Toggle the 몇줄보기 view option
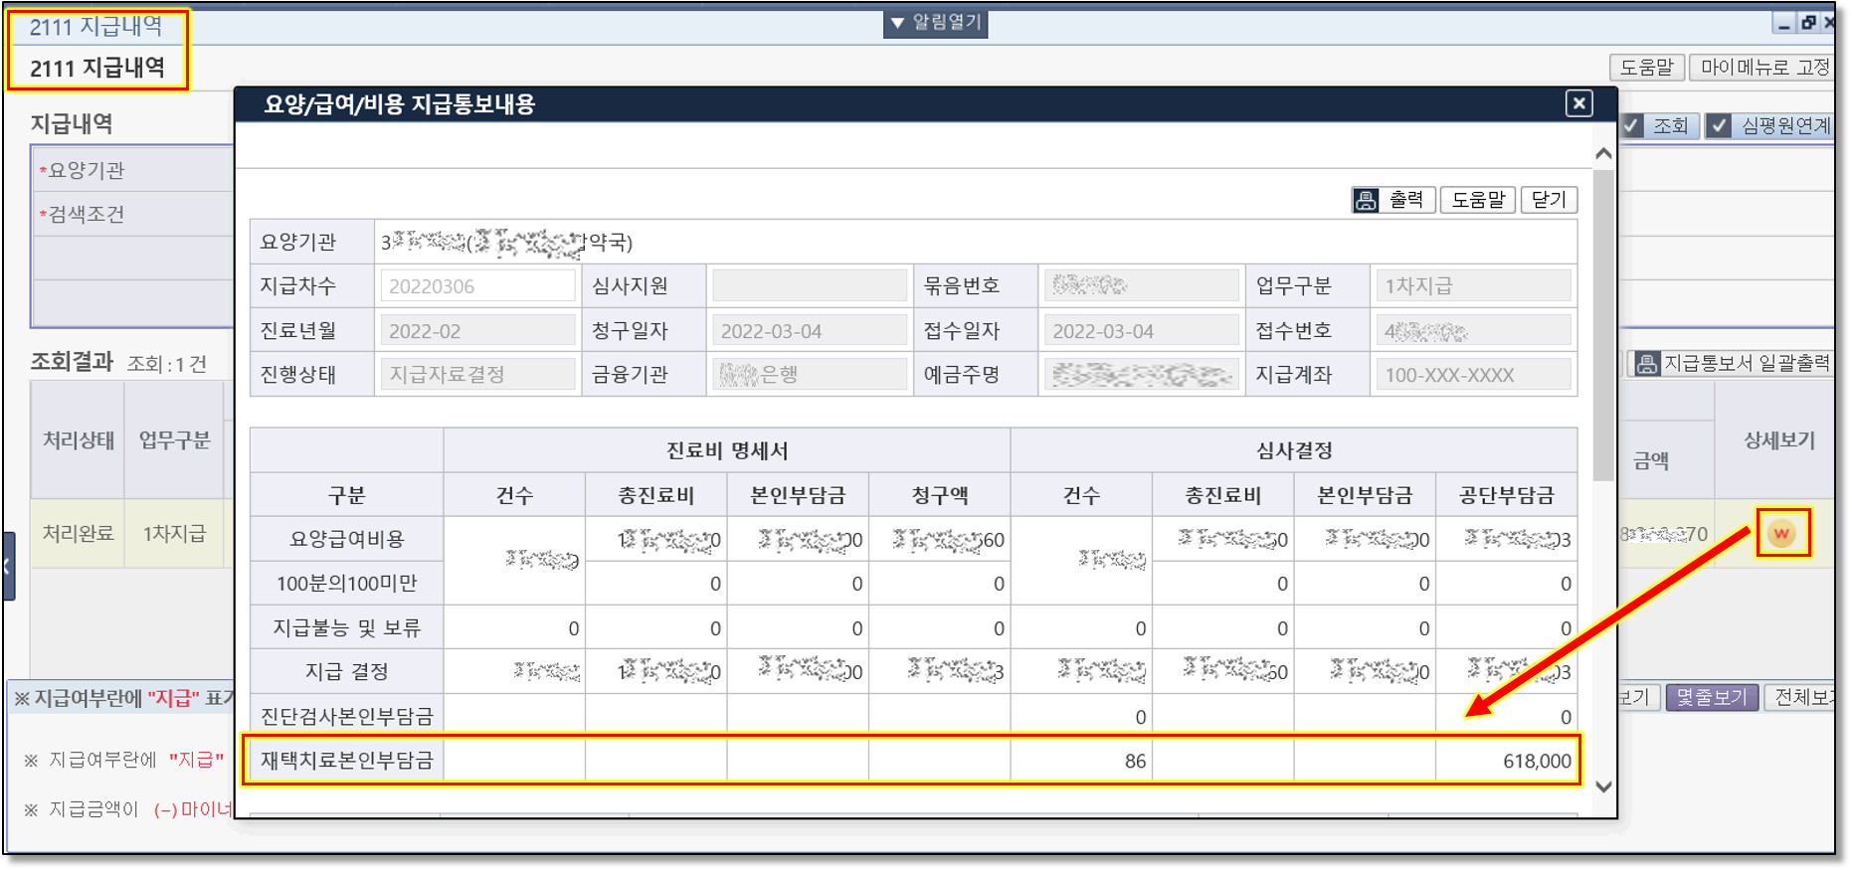The height and width of the screenshot is (871, 1852). pyautogui.click(x=1711, y=697)
